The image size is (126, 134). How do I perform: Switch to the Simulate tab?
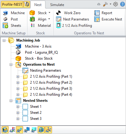click(x=57, y=5)
